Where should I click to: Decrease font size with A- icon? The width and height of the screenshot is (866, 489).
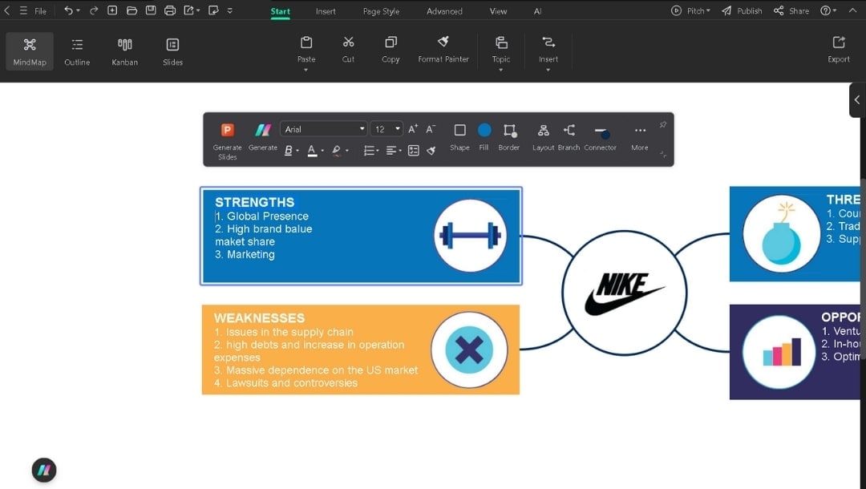[x=431, y=129]
